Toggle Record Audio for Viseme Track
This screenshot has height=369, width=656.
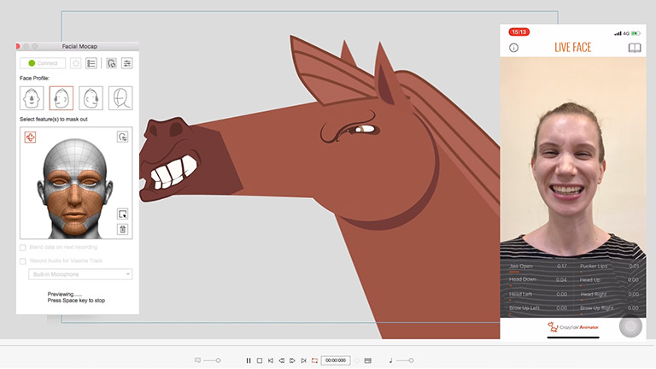tap(22, 261)
